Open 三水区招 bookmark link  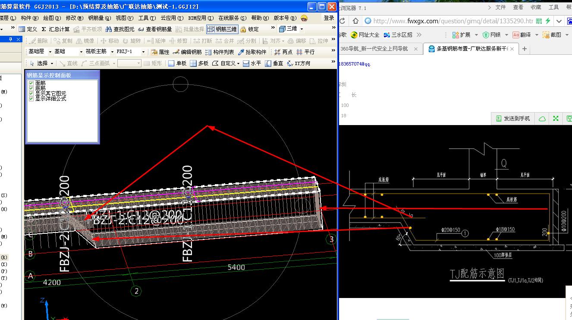tap(398, 35)
